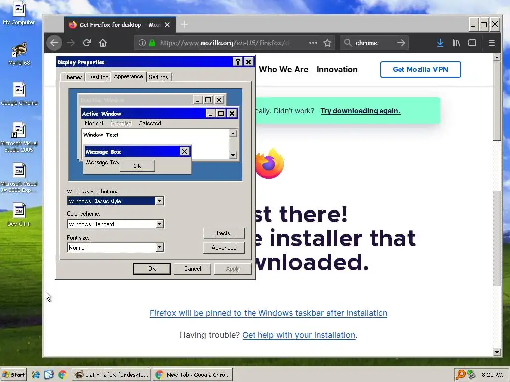Click Display Properties help question mark

click(x=238, y=62)
